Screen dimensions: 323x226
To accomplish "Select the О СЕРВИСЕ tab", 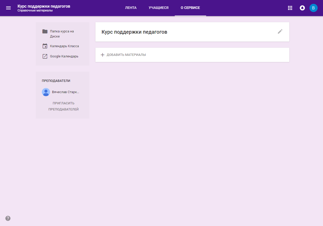I will coord(190,8).
